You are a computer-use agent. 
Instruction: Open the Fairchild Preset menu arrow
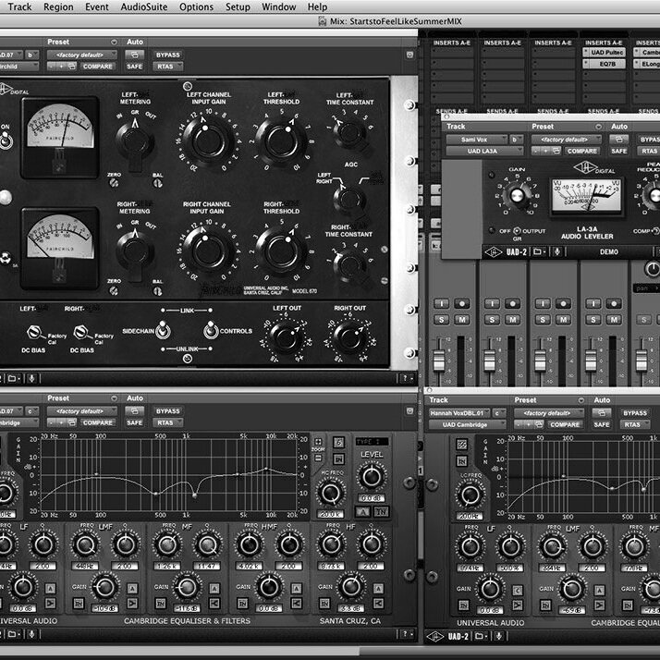114,43
